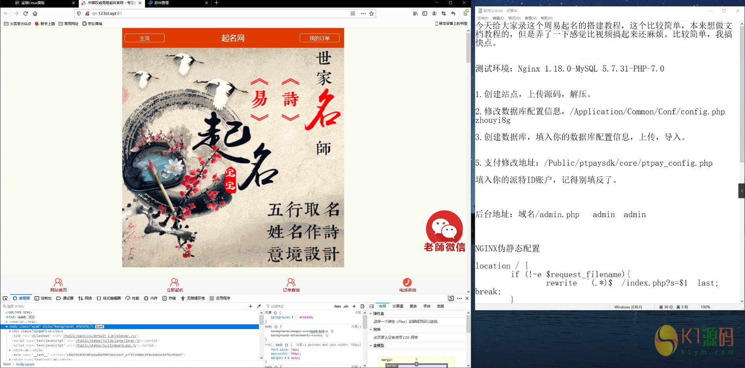This screenshot has height=368, width=745.
Task: Open responsive design mode icon
Action: click(451, 298)
